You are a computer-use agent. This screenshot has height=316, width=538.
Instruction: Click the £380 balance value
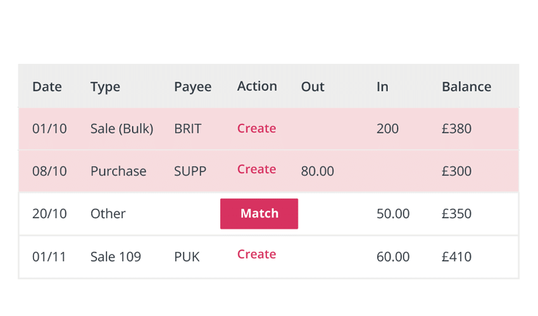456,129
